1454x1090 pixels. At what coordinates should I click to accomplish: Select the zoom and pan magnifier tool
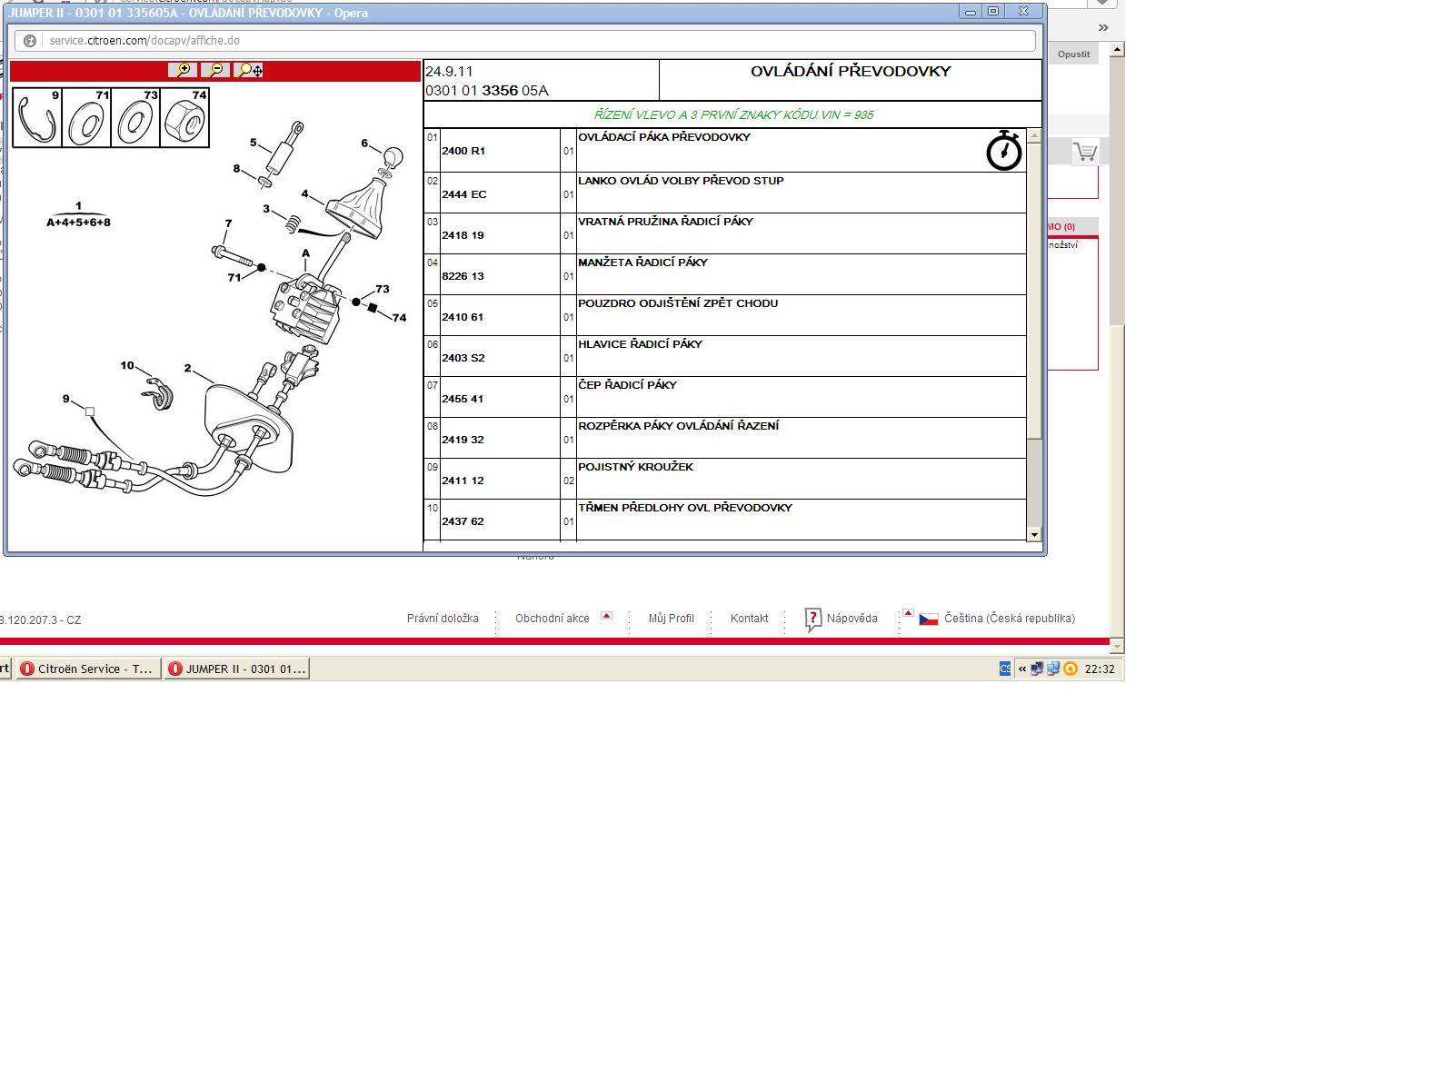(248, 71)
